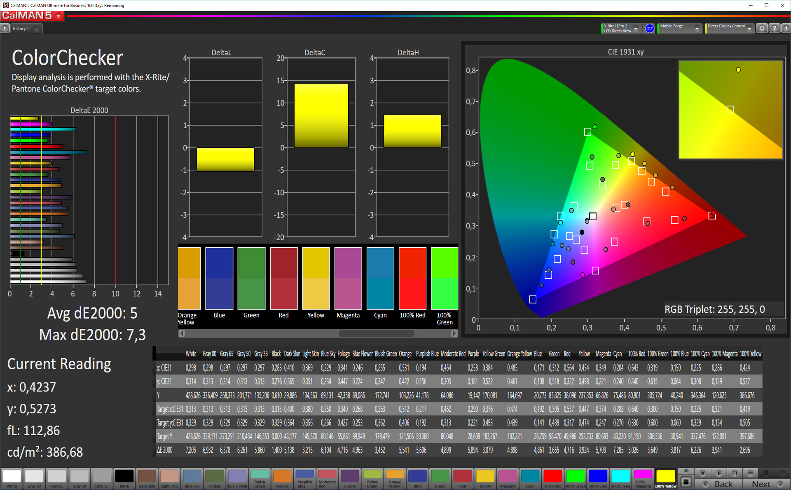This screenshot has width=791, height=490.
Task: Click the Back navigation button
Action: coord(719,484)
